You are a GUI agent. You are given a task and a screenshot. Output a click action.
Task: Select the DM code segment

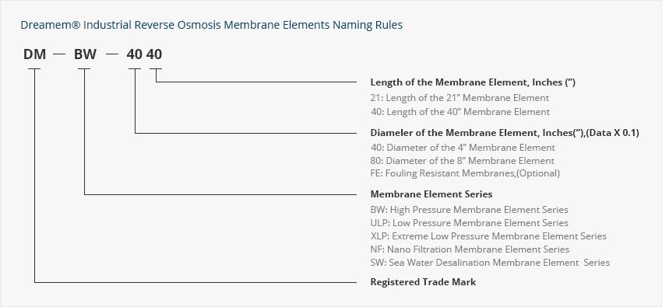pyautogui.click(x=34, y=54)
